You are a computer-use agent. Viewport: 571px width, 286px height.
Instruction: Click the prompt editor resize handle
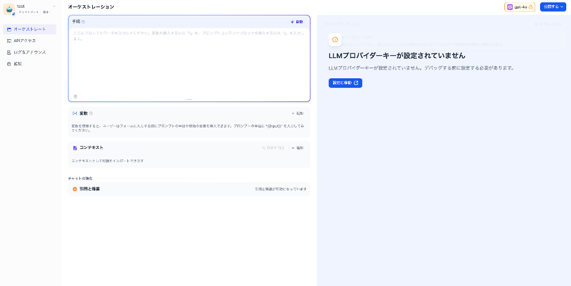coord(189,99)
